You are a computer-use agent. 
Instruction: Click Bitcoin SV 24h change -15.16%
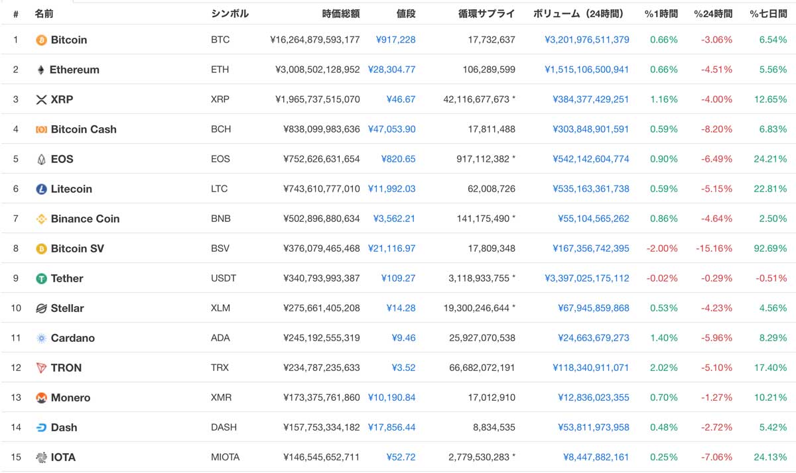tap(714, 248)
